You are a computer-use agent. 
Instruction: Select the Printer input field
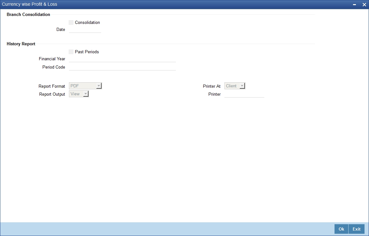tap(244, 94)
